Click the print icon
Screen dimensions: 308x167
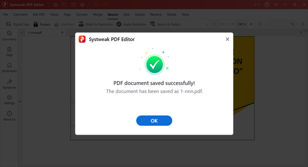tap(83, 4)
